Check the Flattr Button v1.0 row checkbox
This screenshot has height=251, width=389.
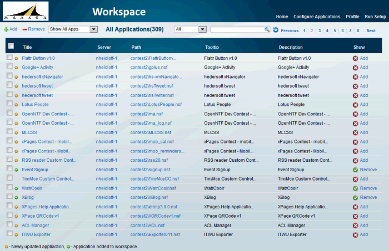point(9,57)
